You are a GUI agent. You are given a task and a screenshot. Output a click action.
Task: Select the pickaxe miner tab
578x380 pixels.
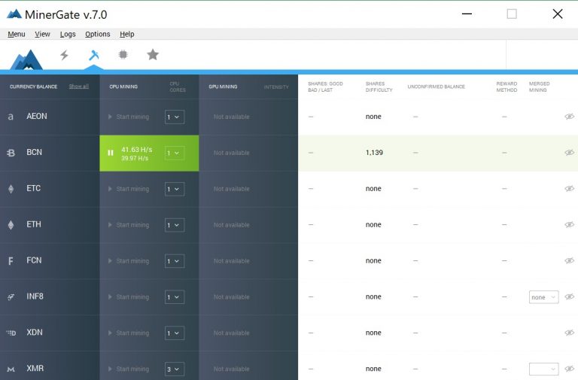(94, 55)
